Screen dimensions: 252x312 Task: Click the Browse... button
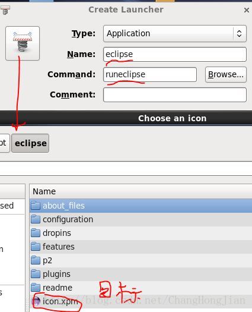coord(226,75)
